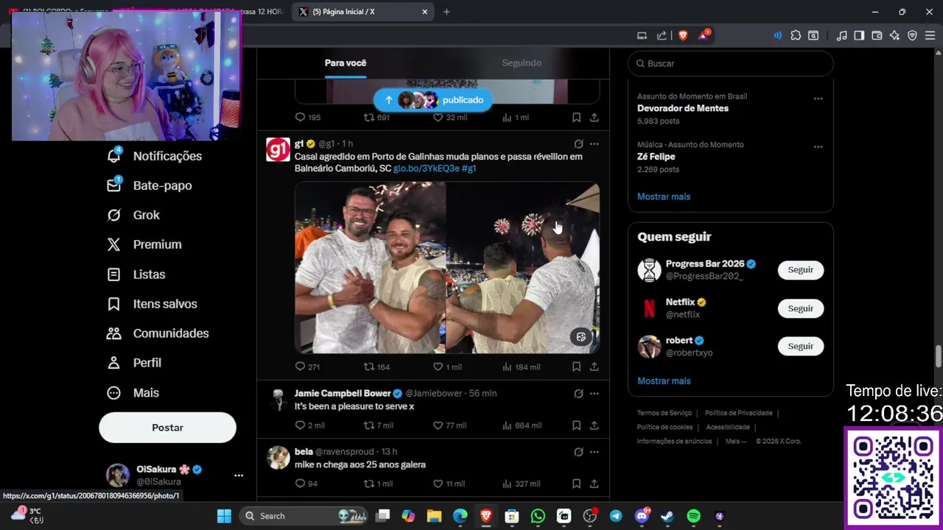Reply to Jamie Campbell Bower's post

click(x=309, y=425)
